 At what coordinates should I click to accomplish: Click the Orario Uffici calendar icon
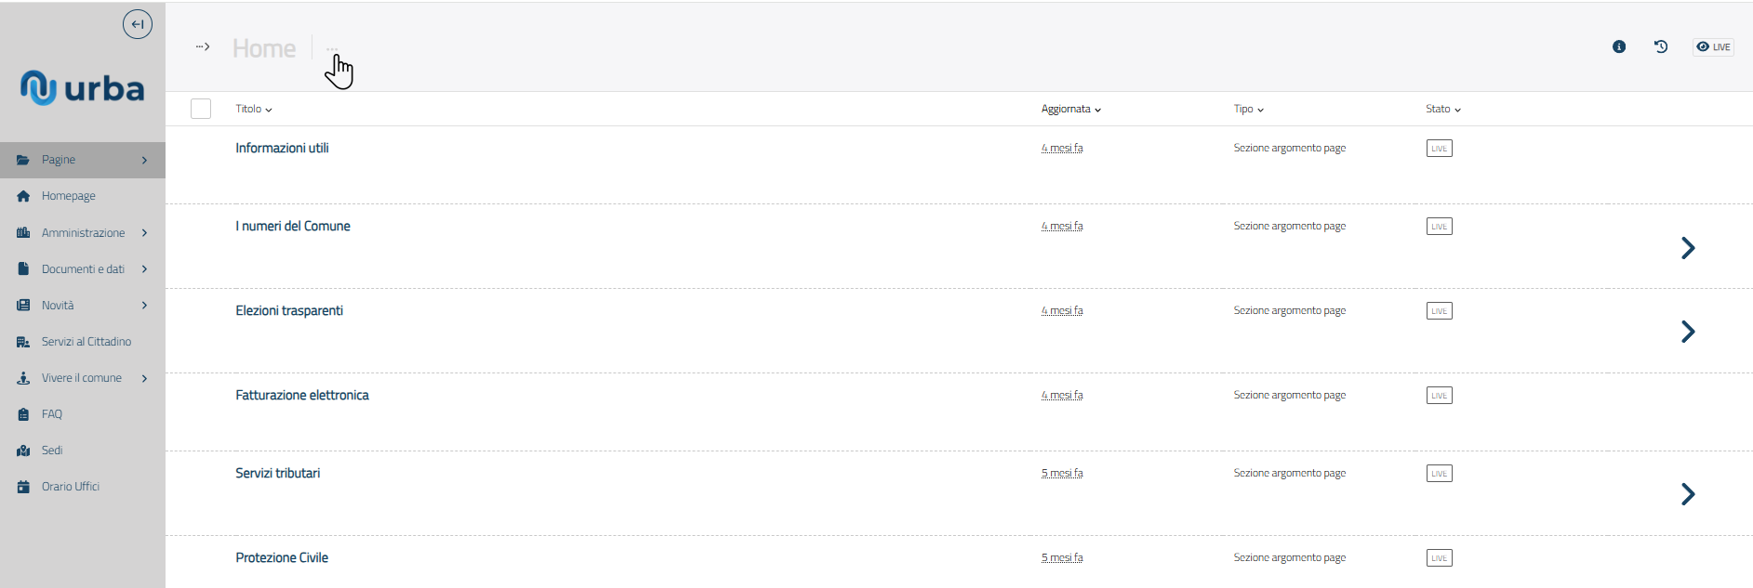coord(23,487)
